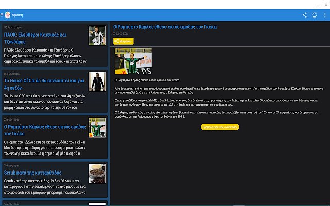Click Γκέκα thumbnail in the news list

tap(97, 128)
